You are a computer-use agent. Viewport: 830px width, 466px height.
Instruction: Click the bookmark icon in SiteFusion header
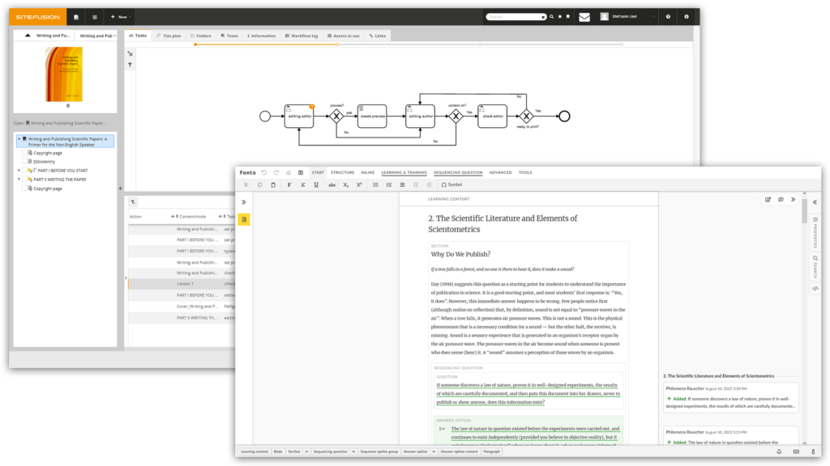pyautogui.click(x=568, y=16)
